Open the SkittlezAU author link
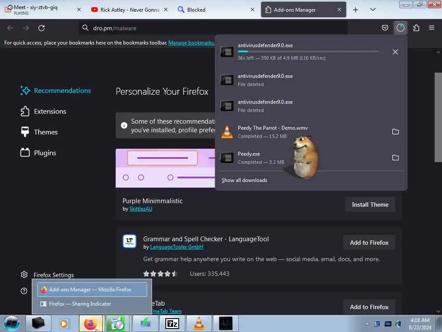Image resolution: width=442 pixels, height=332 pixels. coord(141,209)
